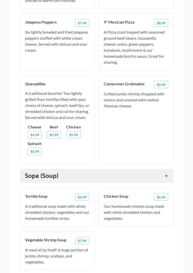The width and height of the screenshot is (193, 273).
Task: Open the Camarones Gratinados item title
Action: coord(124,84)
